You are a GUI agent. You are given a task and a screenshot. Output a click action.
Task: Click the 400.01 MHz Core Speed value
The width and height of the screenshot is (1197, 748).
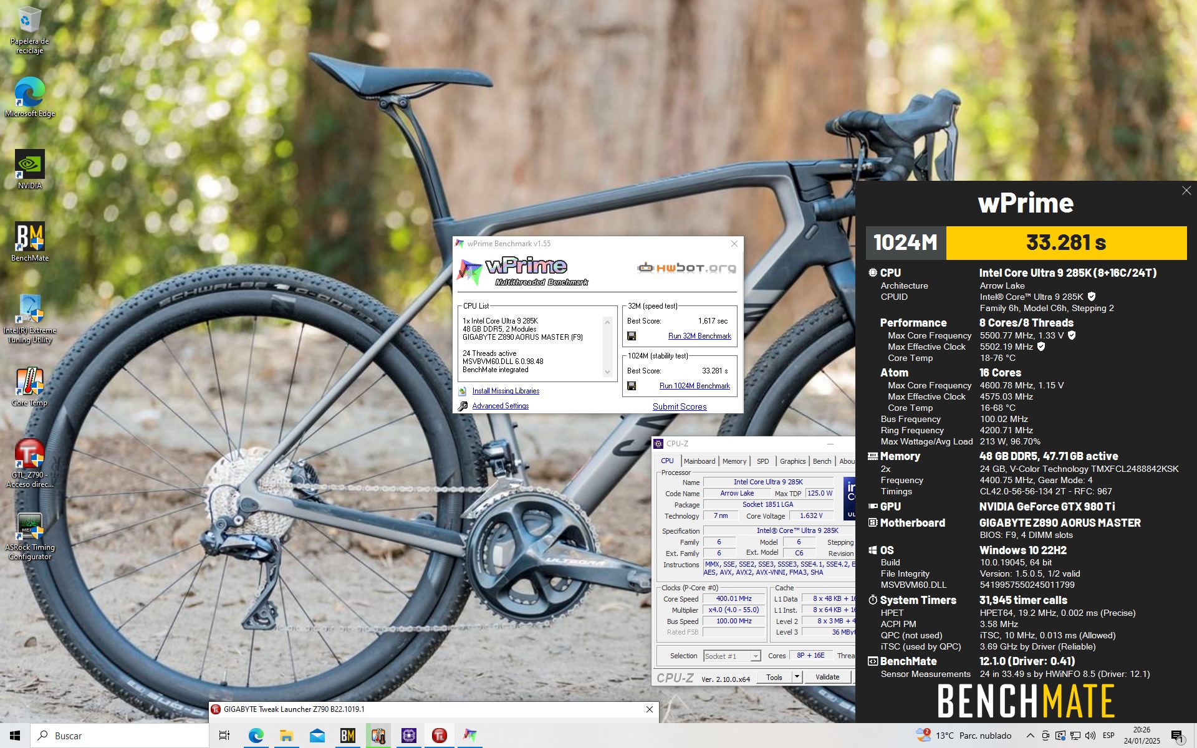pyautogui.click(x=734, y=598)
